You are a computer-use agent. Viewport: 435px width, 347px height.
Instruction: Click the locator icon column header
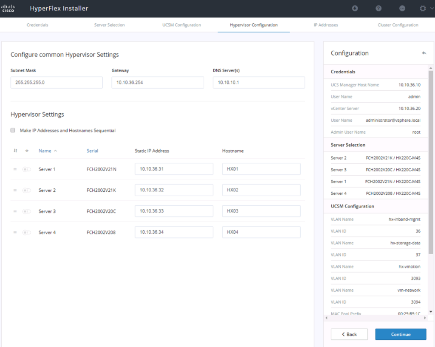click(27, 151)
